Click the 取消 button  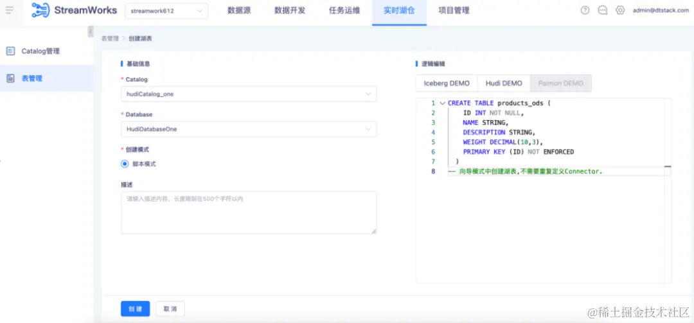(x=170, y=309)
